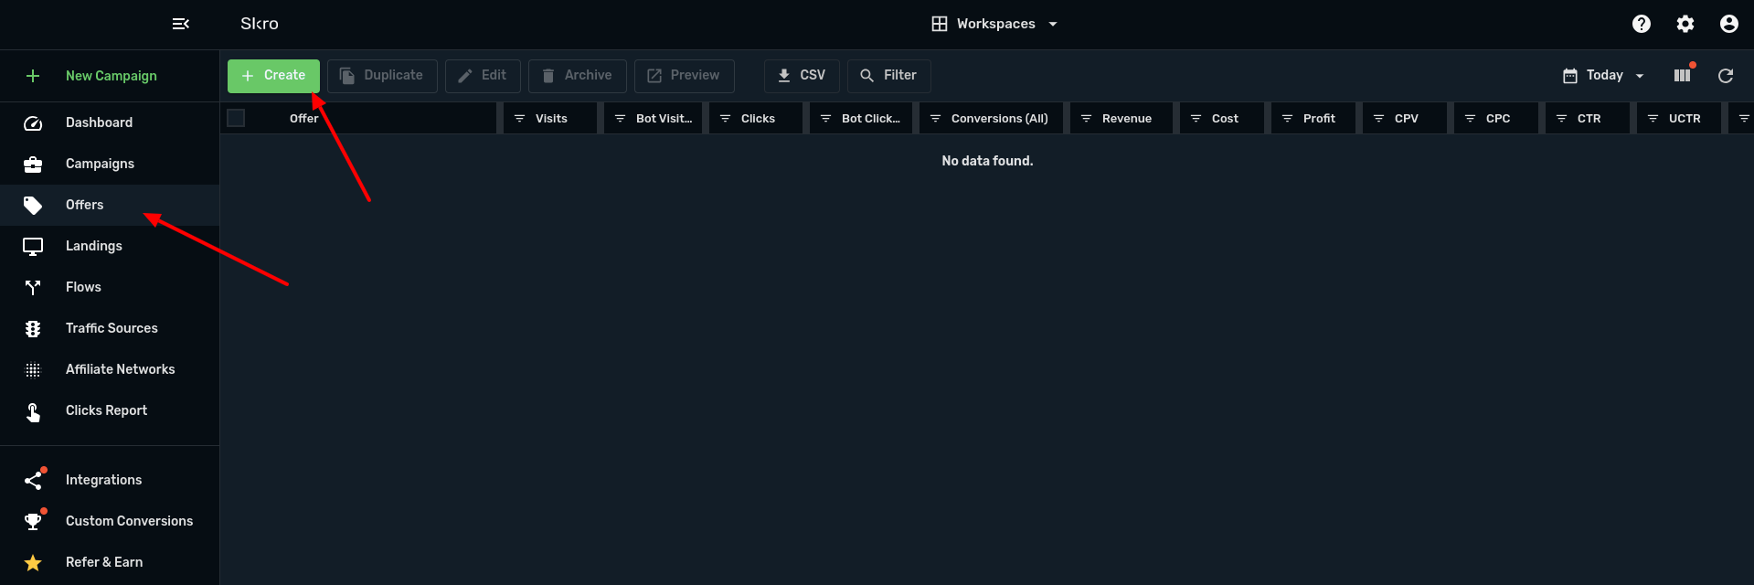The width and height of the screenshot is (1754, 585).
Task: Click the Flows split-arrow icon
Action: 33,287
